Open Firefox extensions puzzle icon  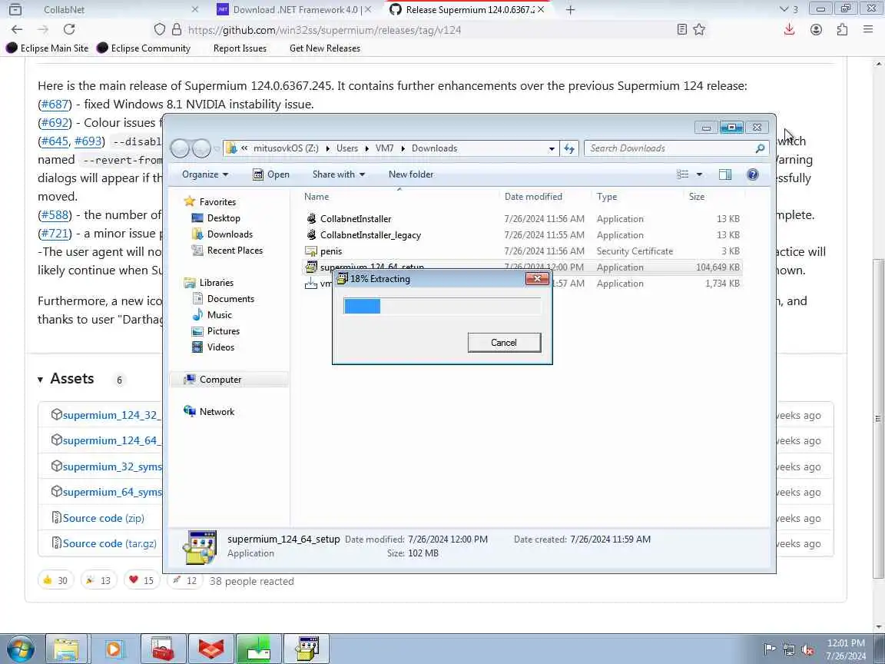tap(842, 29)
